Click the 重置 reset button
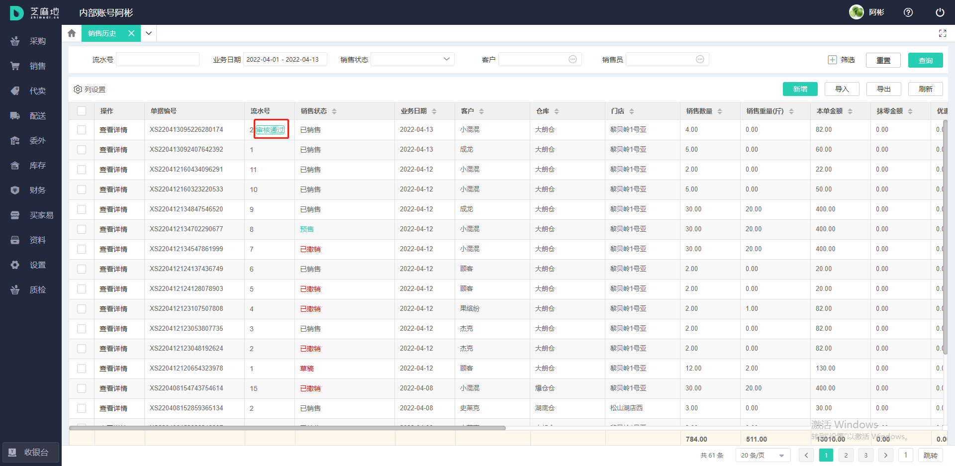This screenshot has height=466, width=955. coord(883,60)
